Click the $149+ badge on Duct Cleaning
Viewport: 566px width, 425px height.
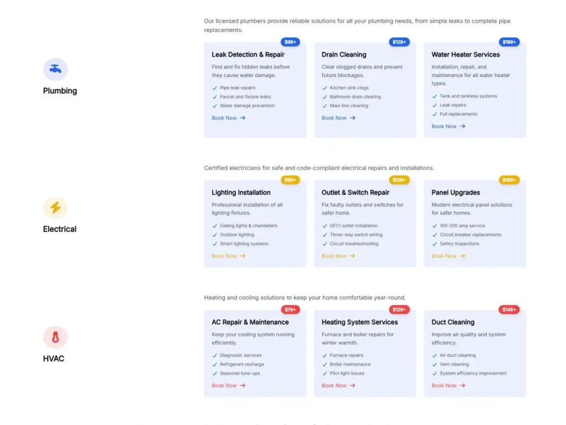point(509,309)
